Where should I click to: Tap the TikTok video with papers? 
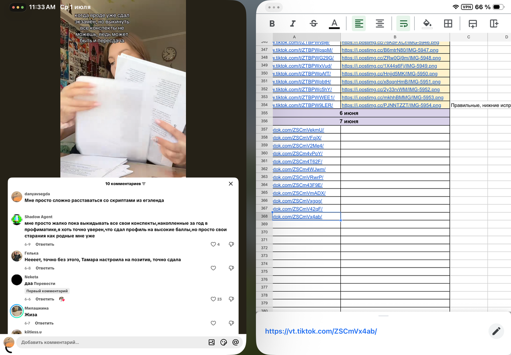click(x=123, y=89)
